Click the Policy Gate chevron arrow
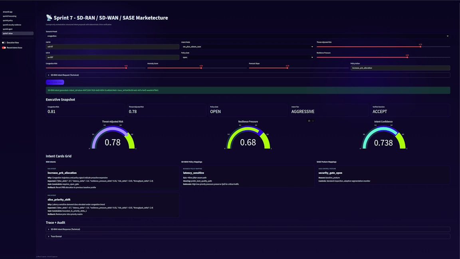Viewport: 460px width, 259px height. tap(312, 57)
